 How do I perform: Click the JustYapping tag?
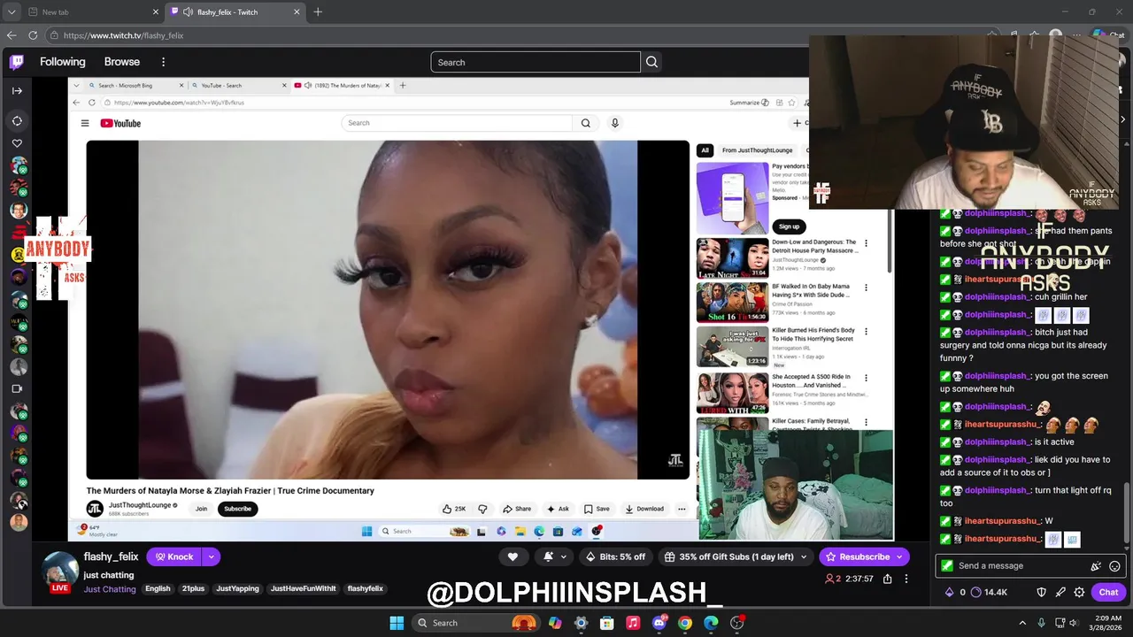(236, 589)
